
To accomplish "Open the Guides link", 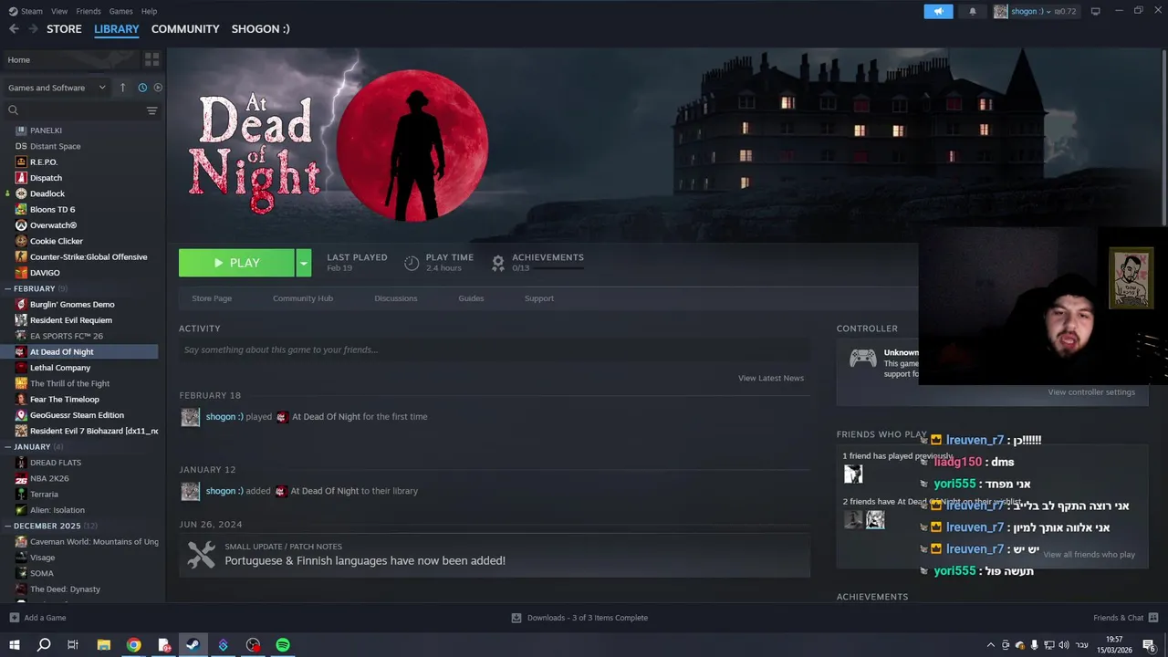I will coord(471,298).
